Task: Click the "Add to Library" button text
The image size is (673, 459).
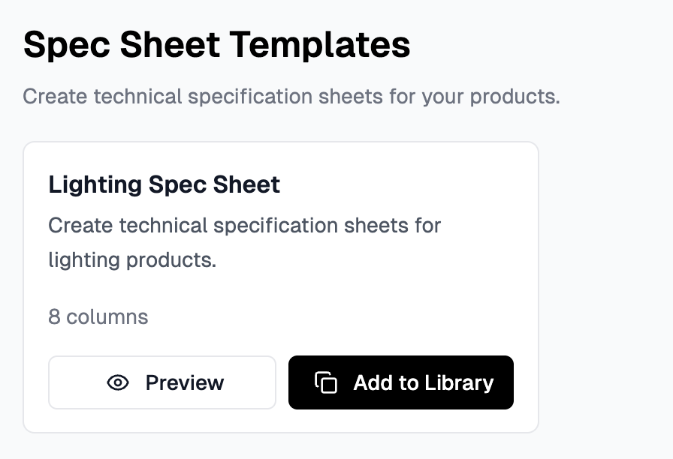Action: pyautogui.click(x=424, y=382)
